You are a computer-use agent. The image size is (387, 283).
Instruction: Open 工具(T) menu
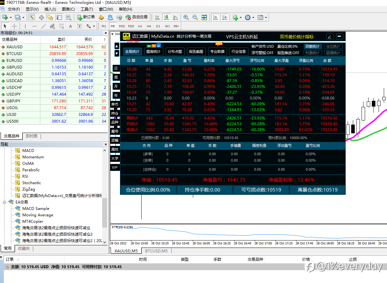pyautogui.click(x=87, y=9)
